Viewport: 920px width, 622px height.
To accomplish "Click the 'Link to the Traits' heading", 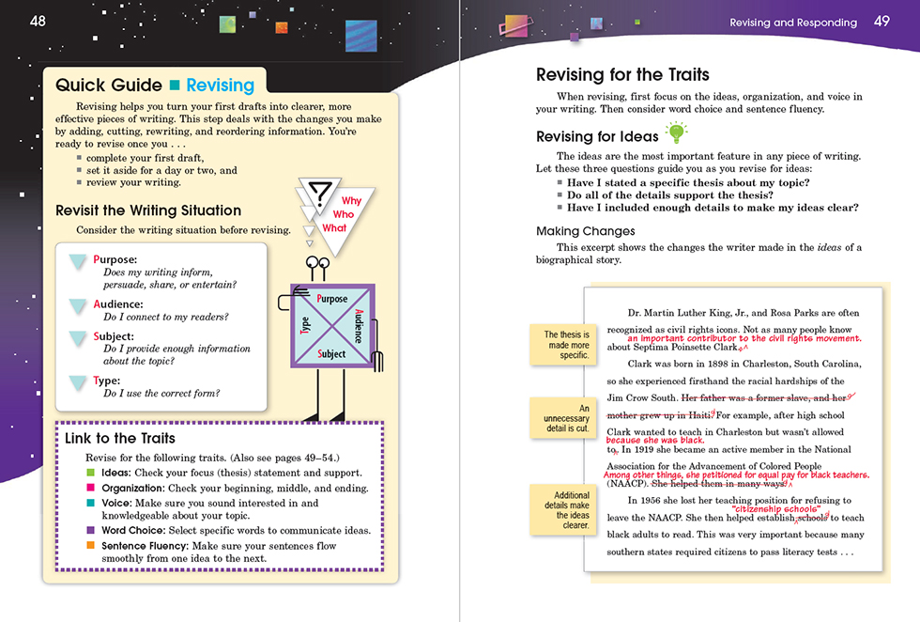I will (x=120, y=439).
